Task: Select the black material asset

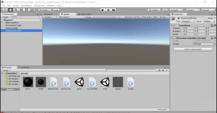Action: click(28, 82)
